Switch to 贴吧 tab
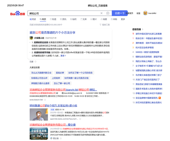Viewport: 170px width, 141px height. coord(73,19)
